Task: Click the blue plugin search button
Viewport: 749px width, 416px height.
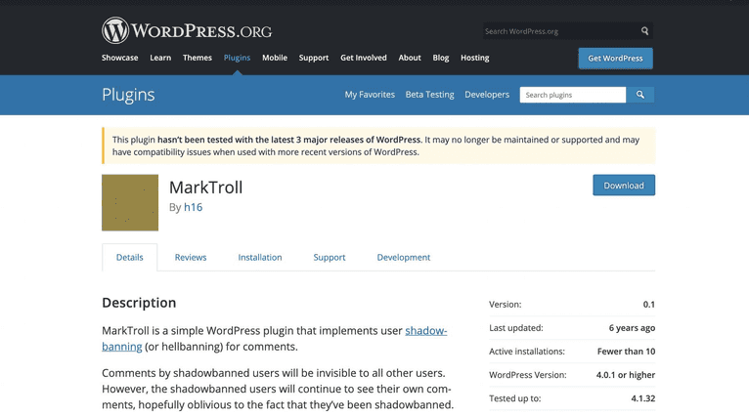Action: 640,95
